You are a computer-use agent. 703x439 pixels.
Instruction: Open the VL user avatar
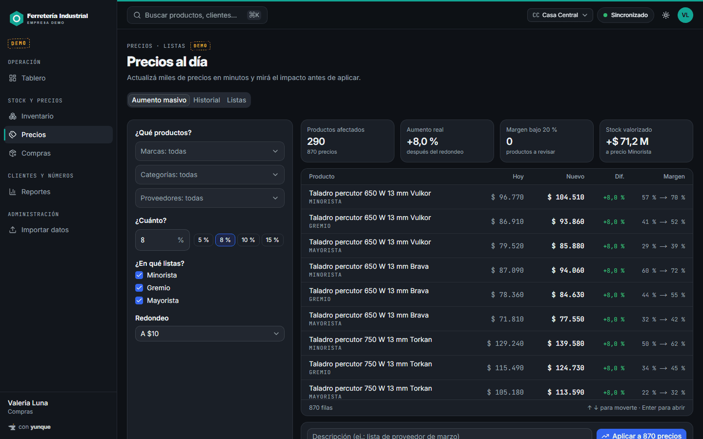click(685, 15)
